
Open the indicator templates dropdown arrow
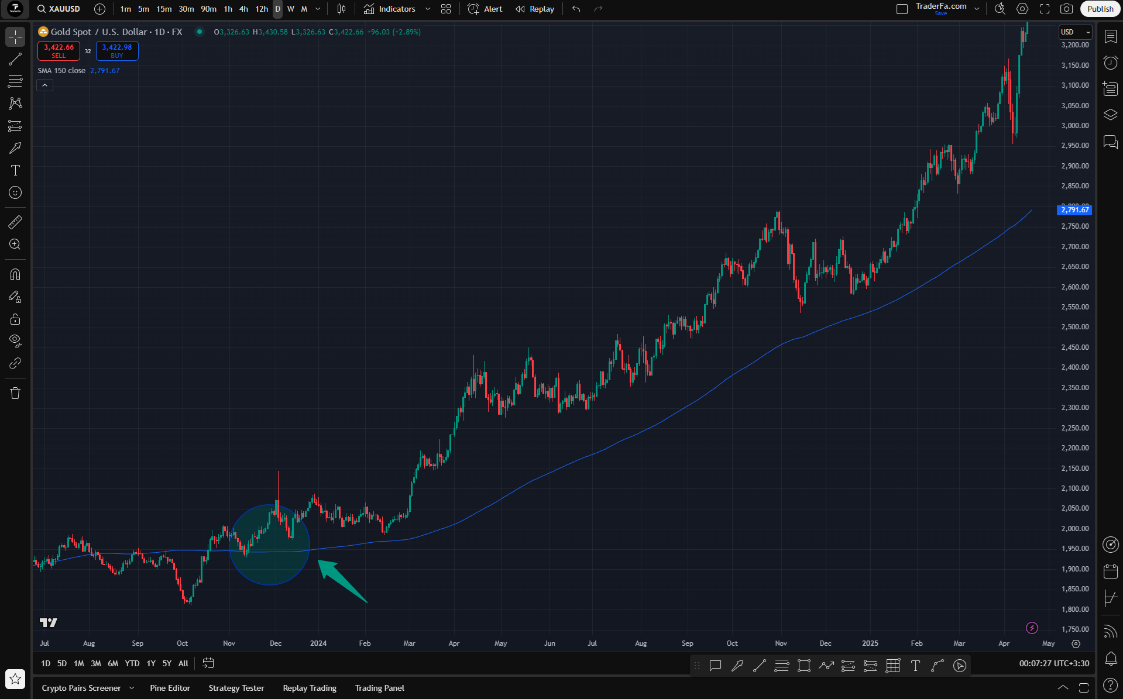428,9
